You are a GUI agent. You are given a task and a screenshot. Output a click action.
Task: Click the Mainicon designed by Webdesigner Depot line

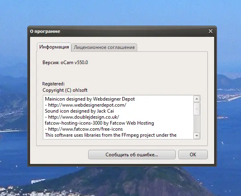(x=90, y=99)
